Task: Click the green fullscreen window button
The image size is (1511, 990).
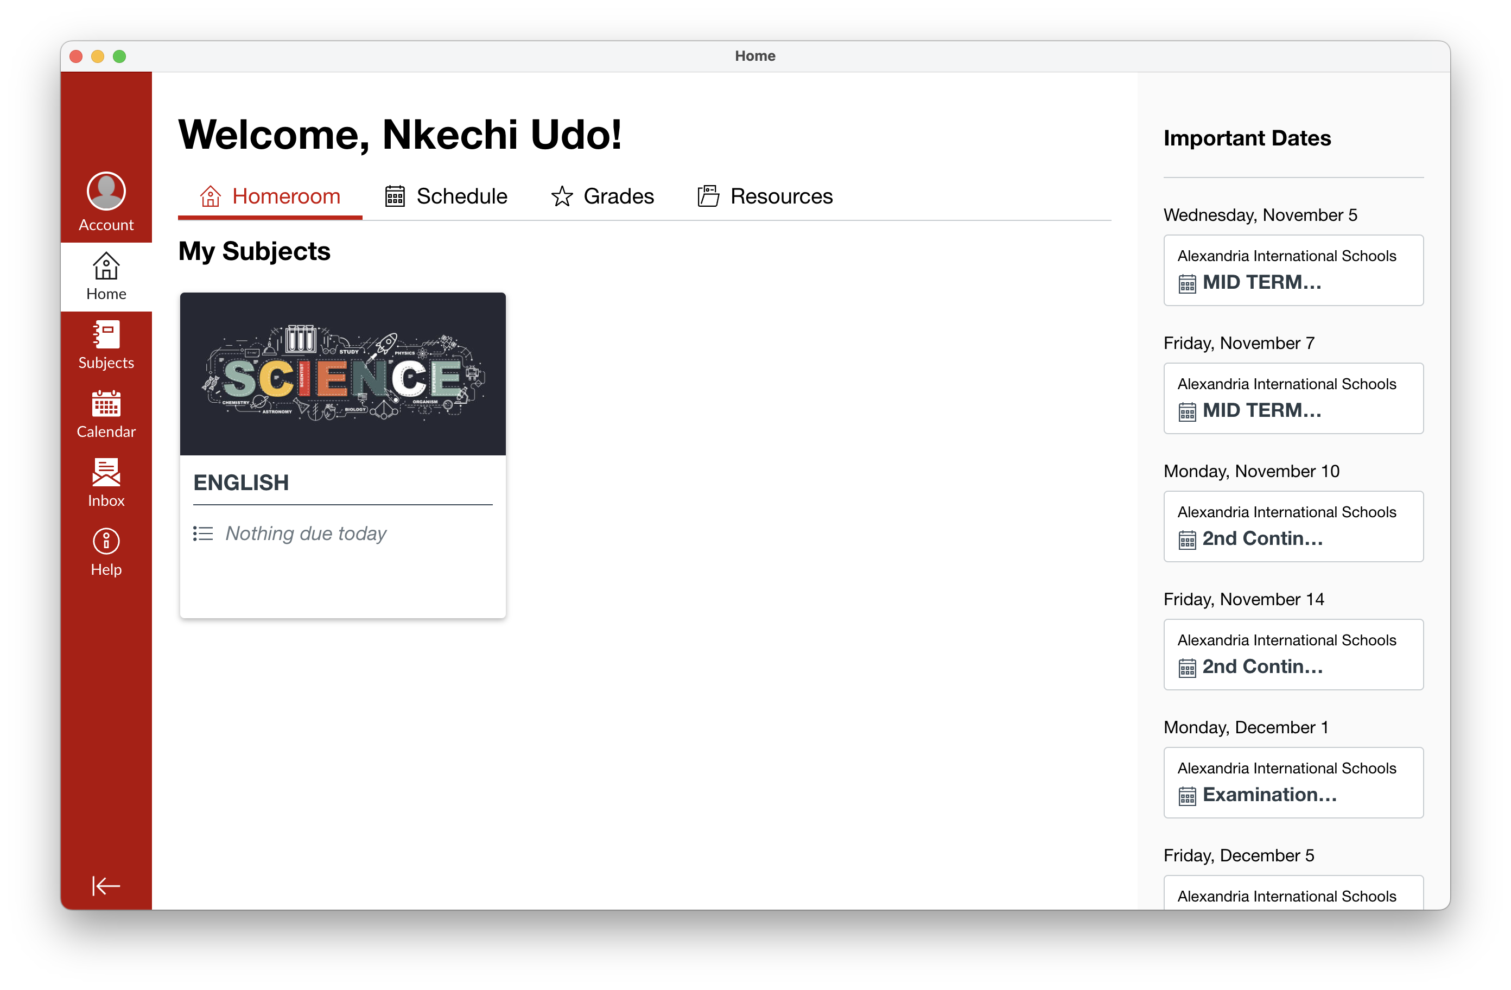Action: [119, 56]
